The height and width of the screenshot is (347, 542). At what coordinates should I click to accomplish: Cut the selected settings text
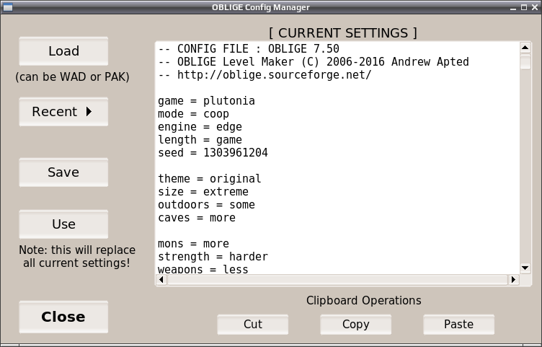253,324
